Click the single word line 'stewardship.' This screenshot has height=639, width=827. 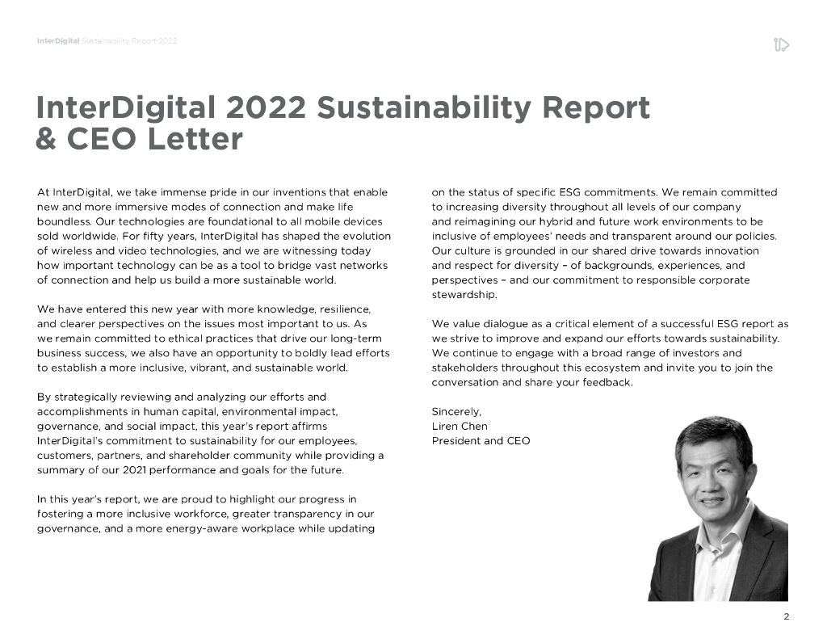(x=464, y=294)
